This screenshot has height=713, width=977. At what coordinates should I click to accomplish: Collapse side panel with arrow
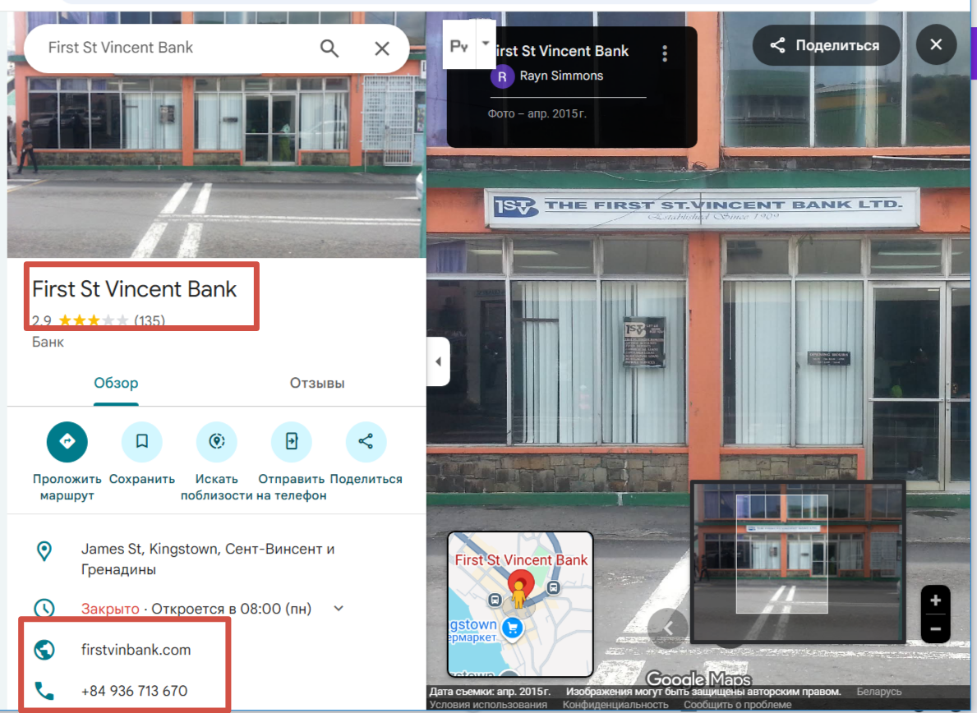click(438, 361)
